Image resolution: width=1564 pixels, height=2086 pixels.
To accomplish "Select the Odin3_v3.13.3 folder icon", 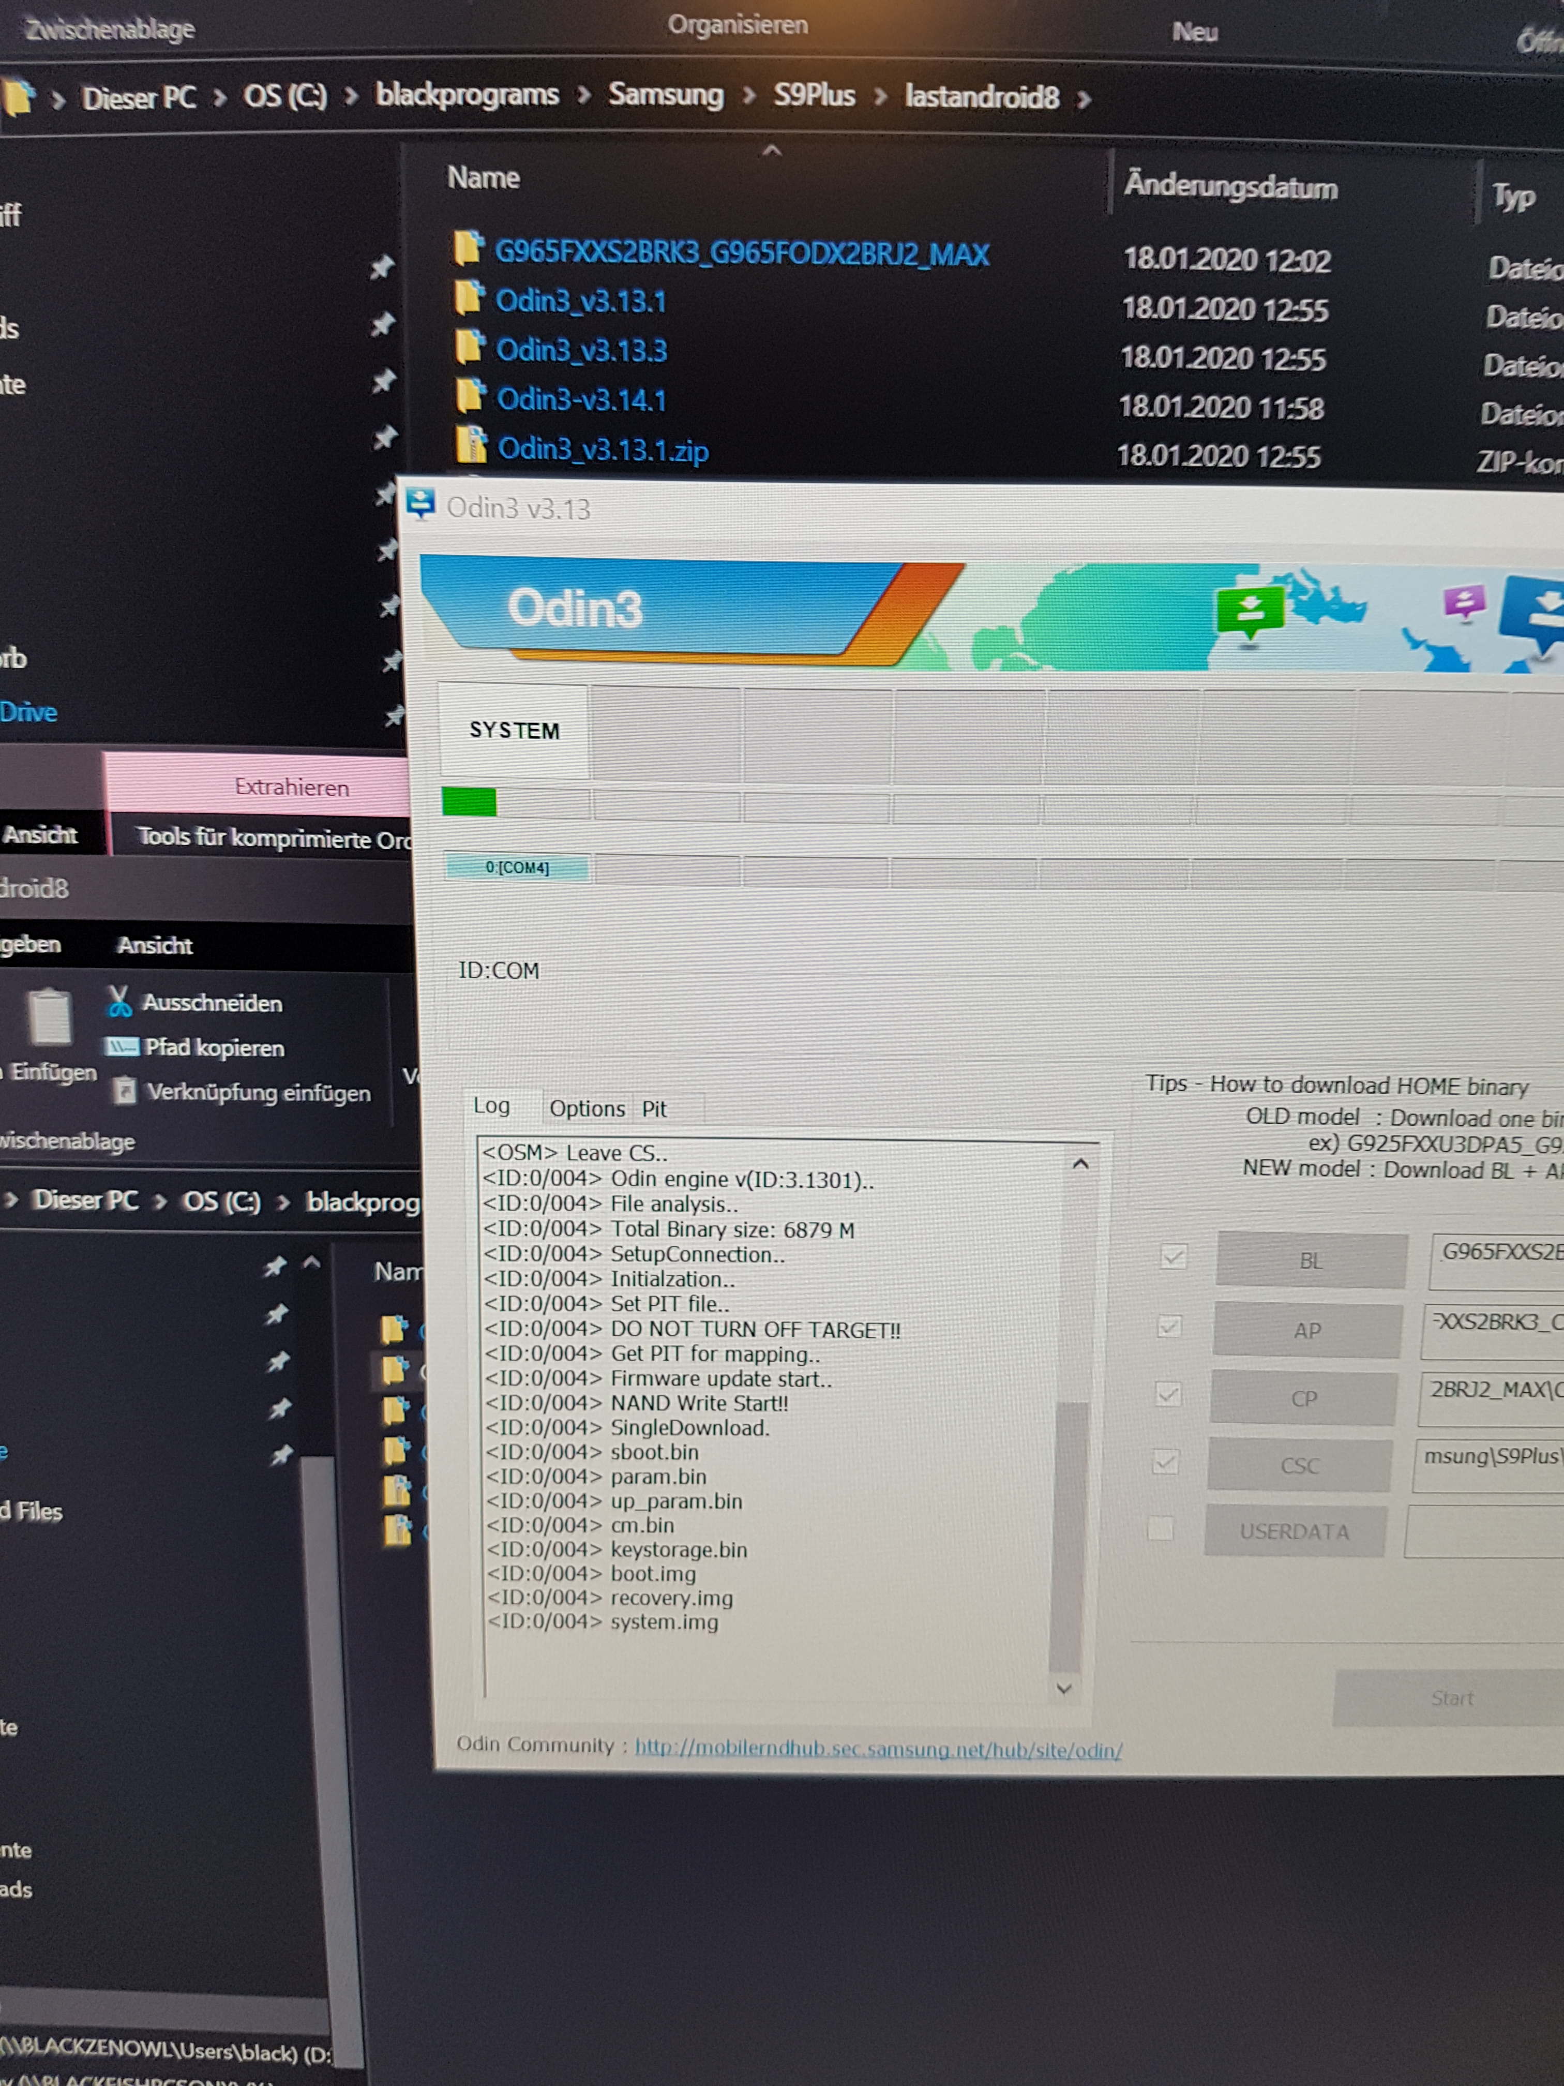I will pyautogui.click(x=470, y=347).
